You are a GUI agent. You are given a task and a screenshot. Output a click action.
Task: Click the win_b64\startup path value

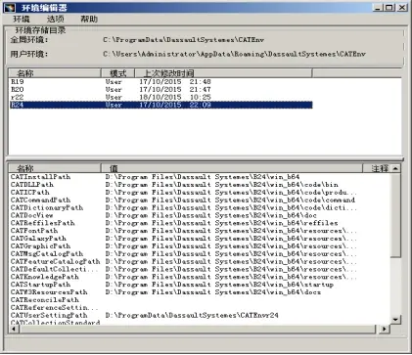(x=219, y=285)
